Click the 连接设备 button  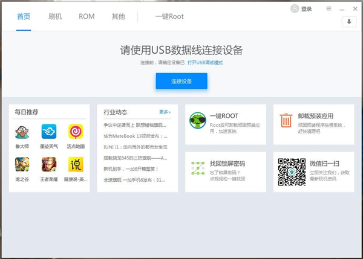[181, 81]
